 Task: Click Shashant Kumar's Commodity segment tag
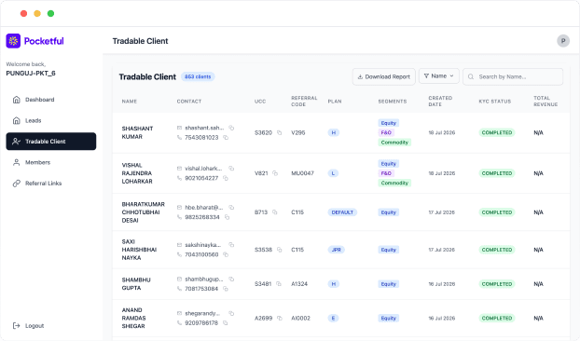(394, 143)
